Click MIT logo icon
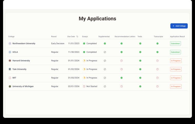 (x=10, y=78)
